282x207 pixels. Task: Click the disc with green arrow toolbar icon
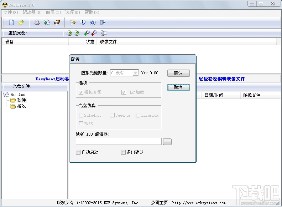47,22
